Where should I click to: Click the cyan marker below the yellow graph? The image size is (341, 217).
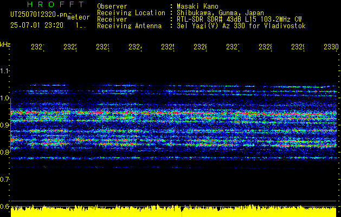[182, 214]
